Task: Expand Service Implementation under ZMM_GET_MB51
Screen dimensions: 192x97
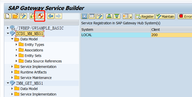Action: pos(12,94)
